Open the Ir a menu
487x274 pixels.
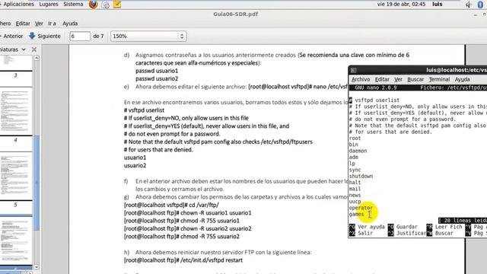click(52, 24)
